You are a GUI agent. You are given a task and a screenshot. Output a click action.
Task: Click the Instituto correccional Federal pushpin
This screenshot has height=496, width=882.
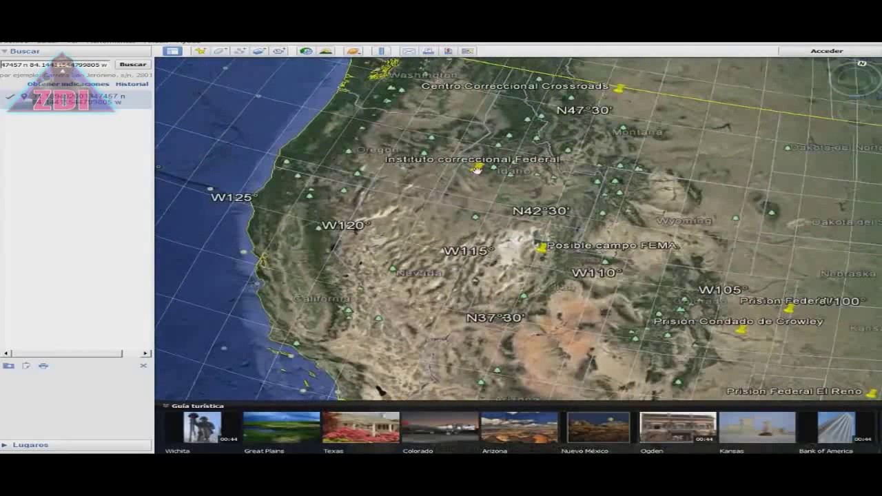(x=478, y=166)
